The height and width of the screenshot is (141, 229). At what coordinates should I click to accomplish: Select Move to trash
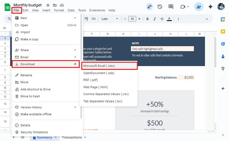46,96
